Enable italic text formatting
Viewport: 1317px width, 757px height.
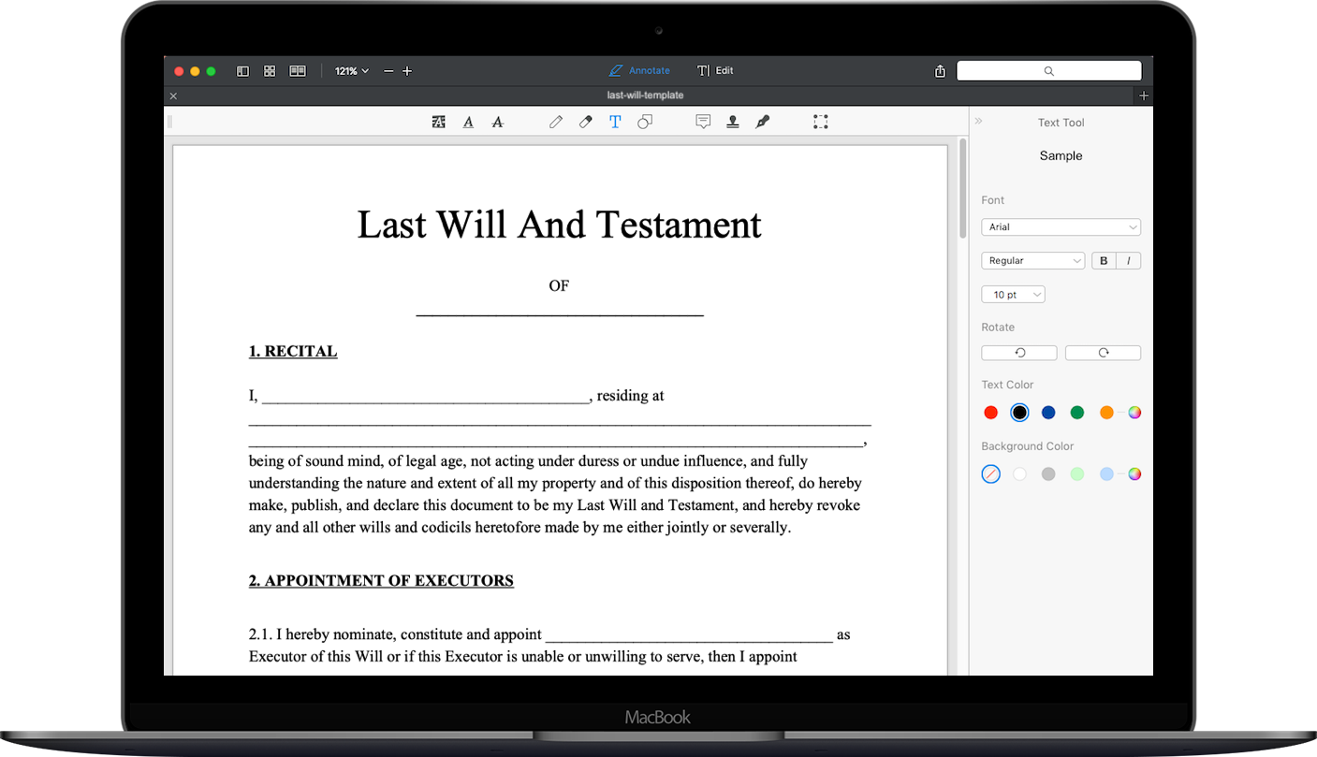(x=1129, y=260)
